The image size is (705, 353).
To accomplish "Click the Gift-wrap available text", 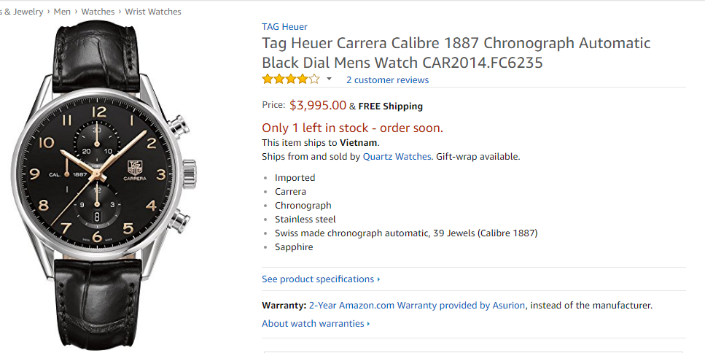I will click(478, 157).
